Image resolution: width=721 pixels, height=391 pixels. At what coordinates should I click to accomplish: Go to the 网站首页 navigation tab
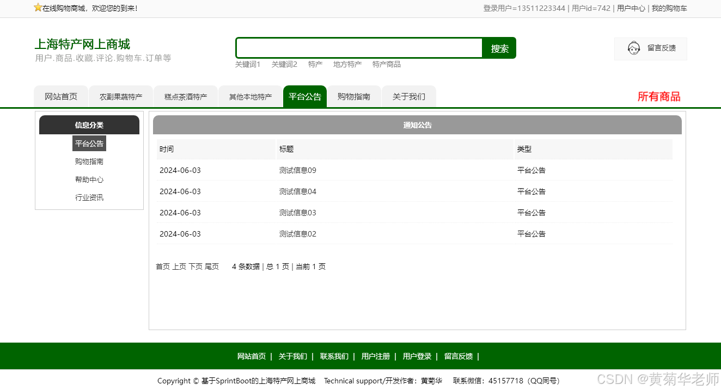point(61,96)
